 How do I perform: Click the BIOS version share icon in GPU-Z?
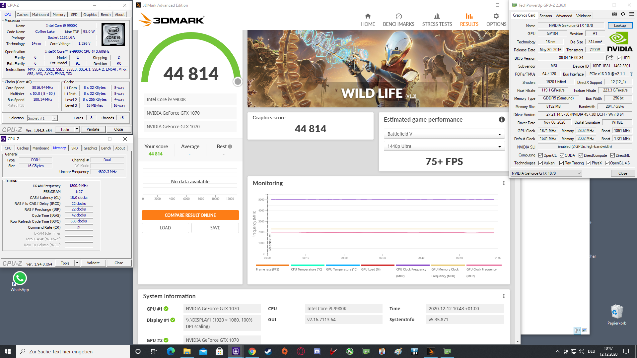tap(609, 58)
